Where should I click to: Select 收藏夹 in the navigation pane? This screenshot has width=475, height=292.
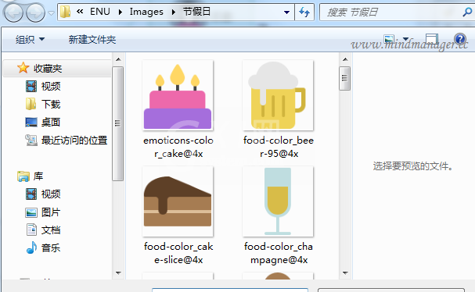pyautogui.click(x=58, y=68)
